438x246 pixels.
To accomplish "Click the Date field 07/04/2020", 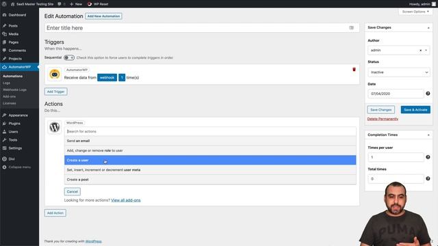I will point(396,94).
